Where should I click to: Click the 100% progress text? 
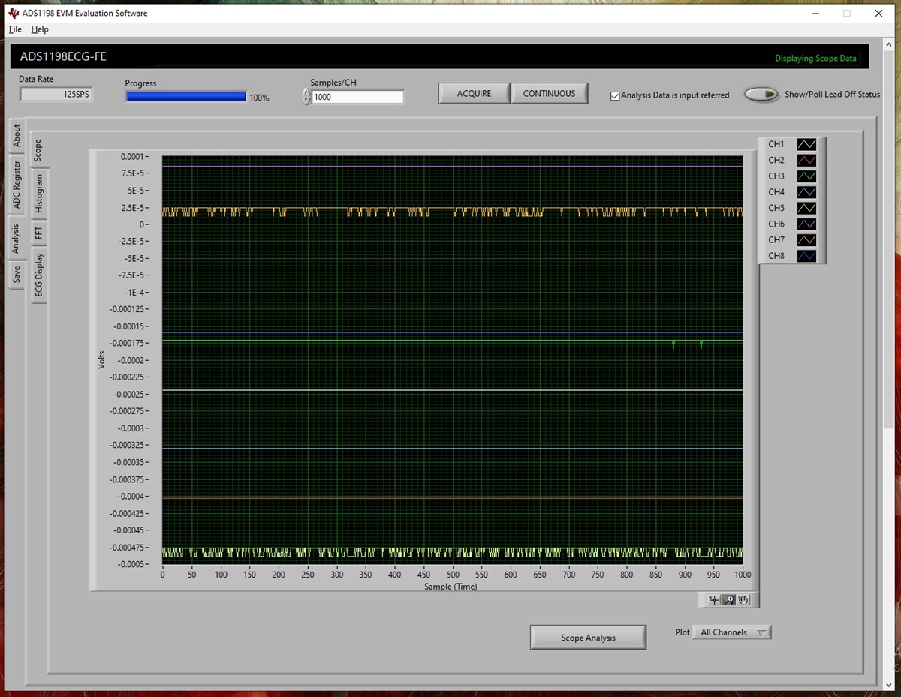pyautogui.click(x=259, y=98)
